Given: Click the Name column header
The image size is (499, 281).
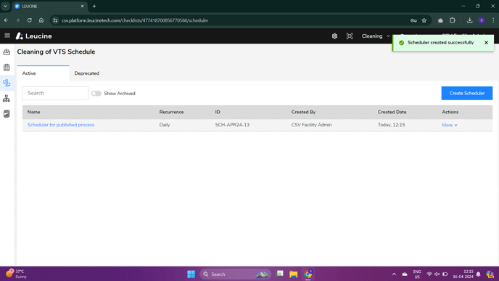Looking at the screenshot, I should (x=34, y=112).
